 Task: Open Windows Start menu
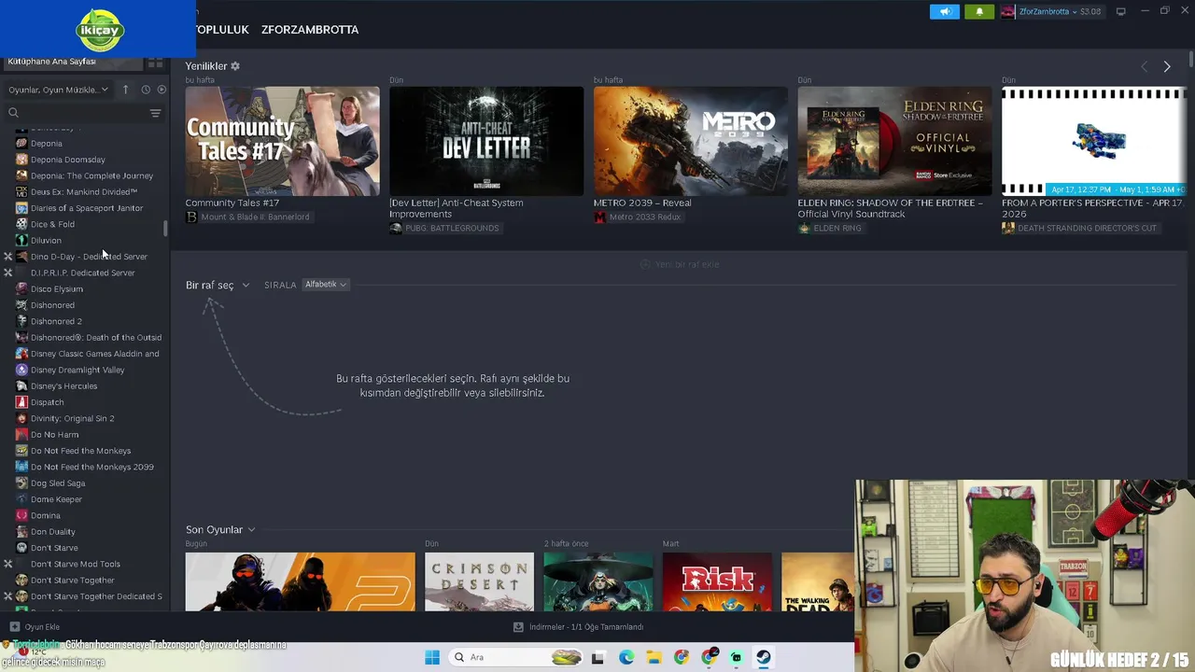pyautogui.click(x=432, y=657)
